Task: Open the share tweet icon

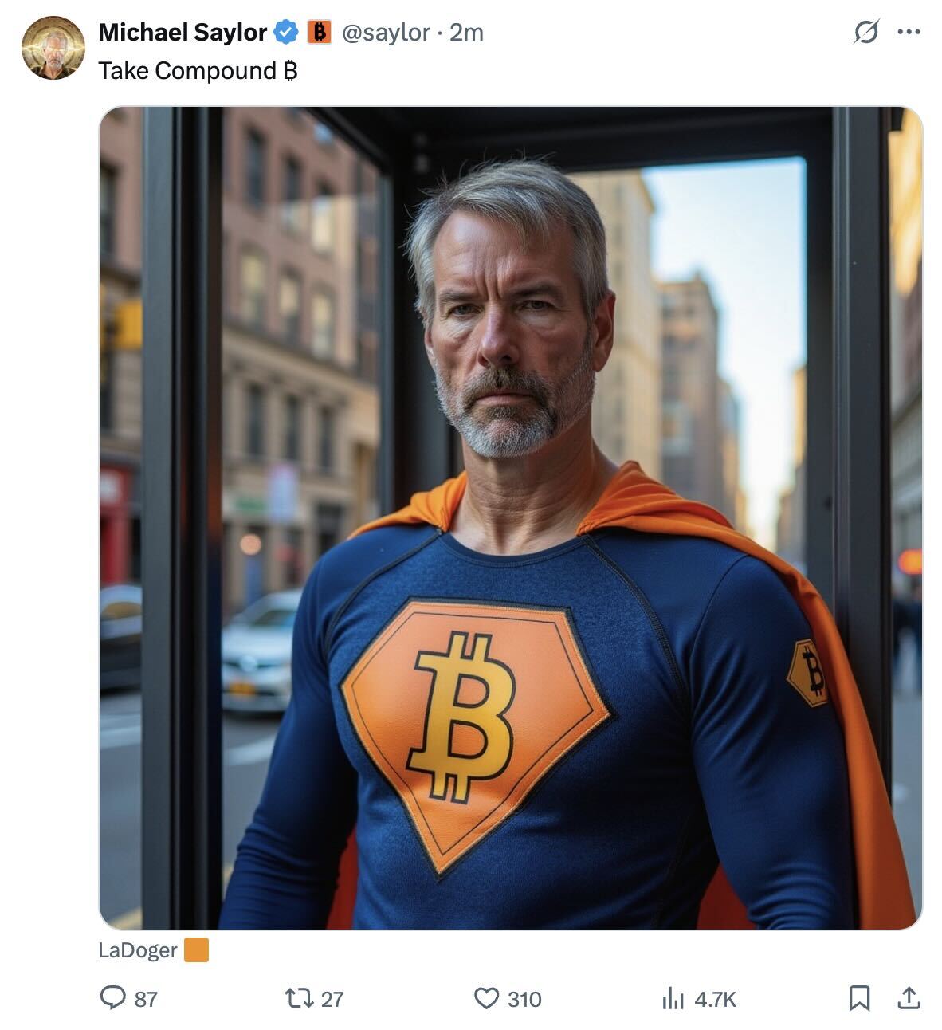Action: point(909,997)
